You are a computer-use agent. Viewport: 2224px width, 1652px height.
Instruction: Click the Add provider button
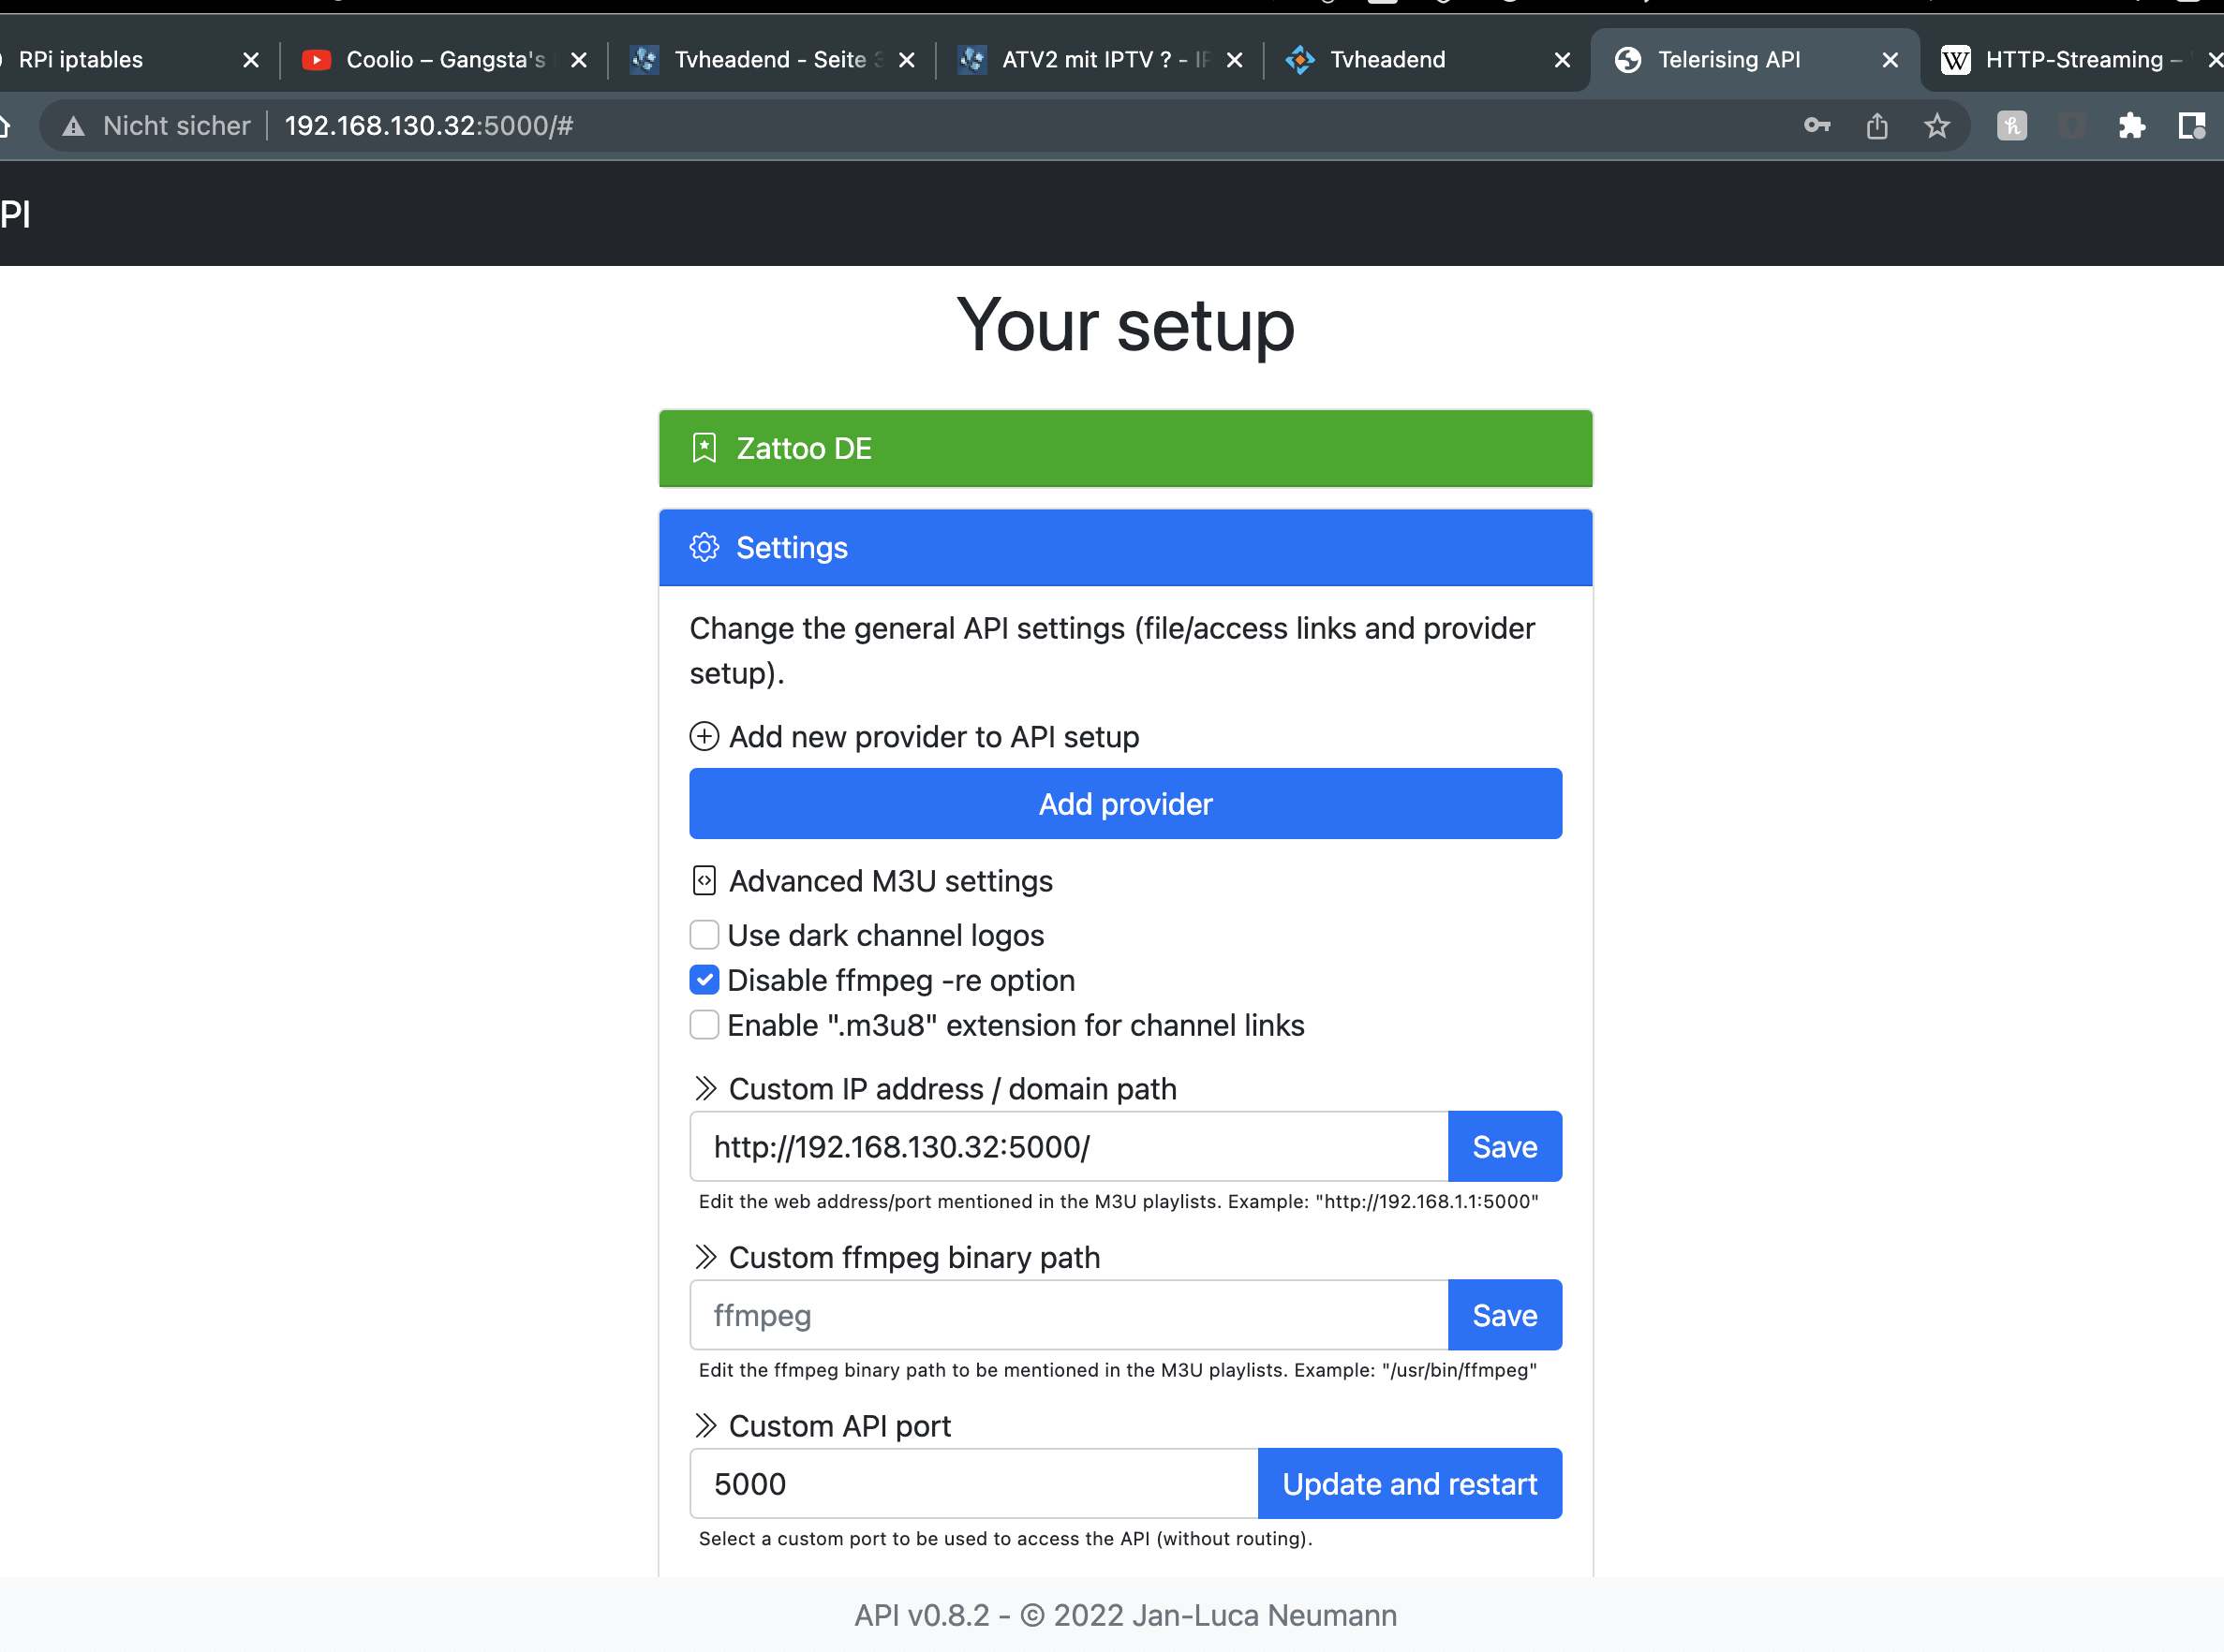pos(1125,804)
